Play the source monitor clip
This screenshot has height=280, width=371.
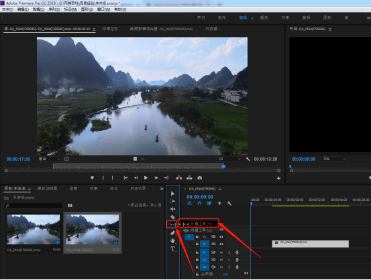click(146, 178)
